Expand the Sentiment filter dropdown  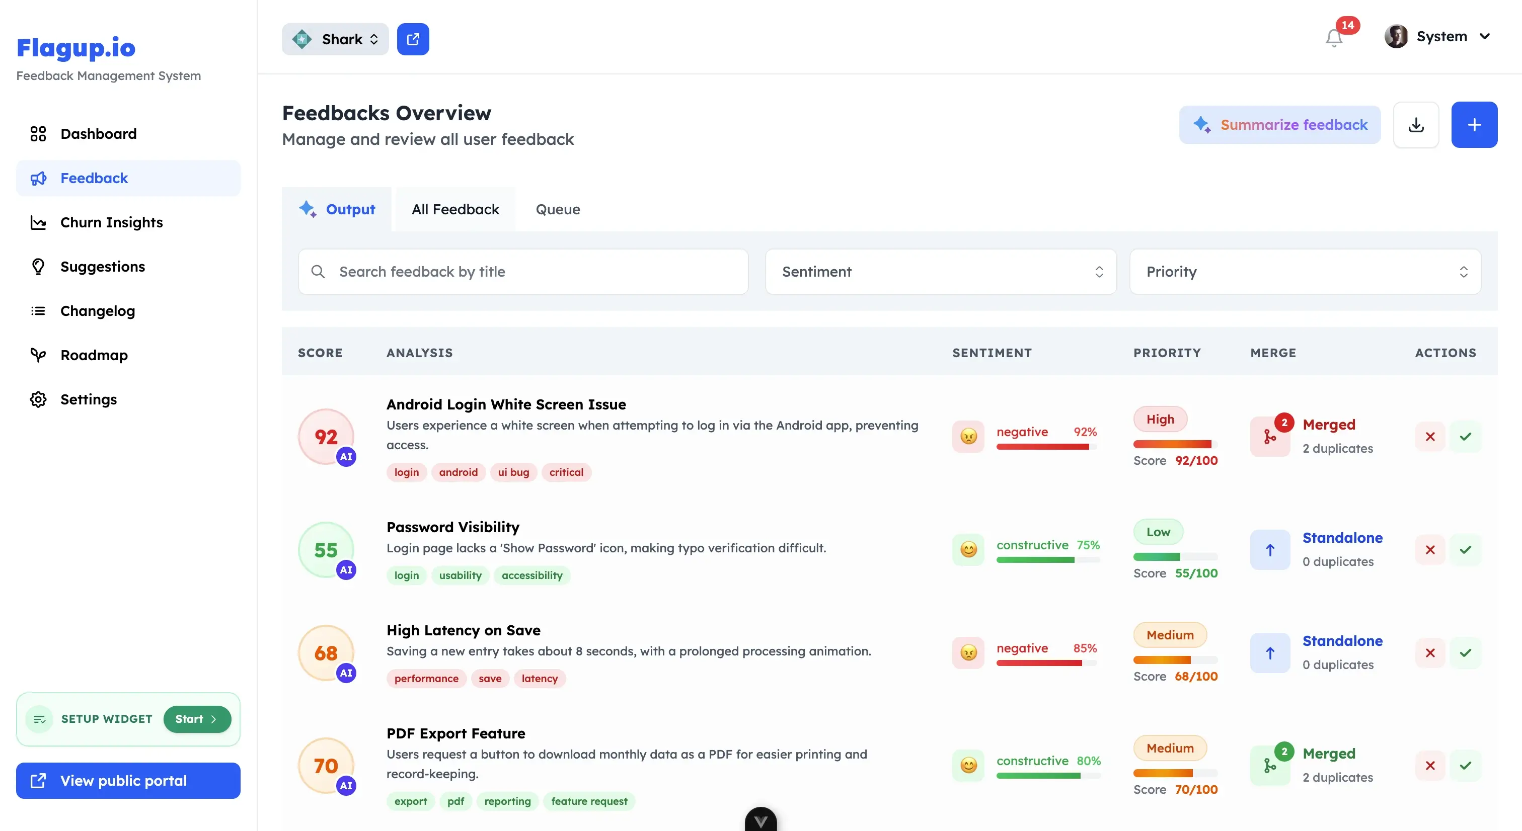coord(941,272)
